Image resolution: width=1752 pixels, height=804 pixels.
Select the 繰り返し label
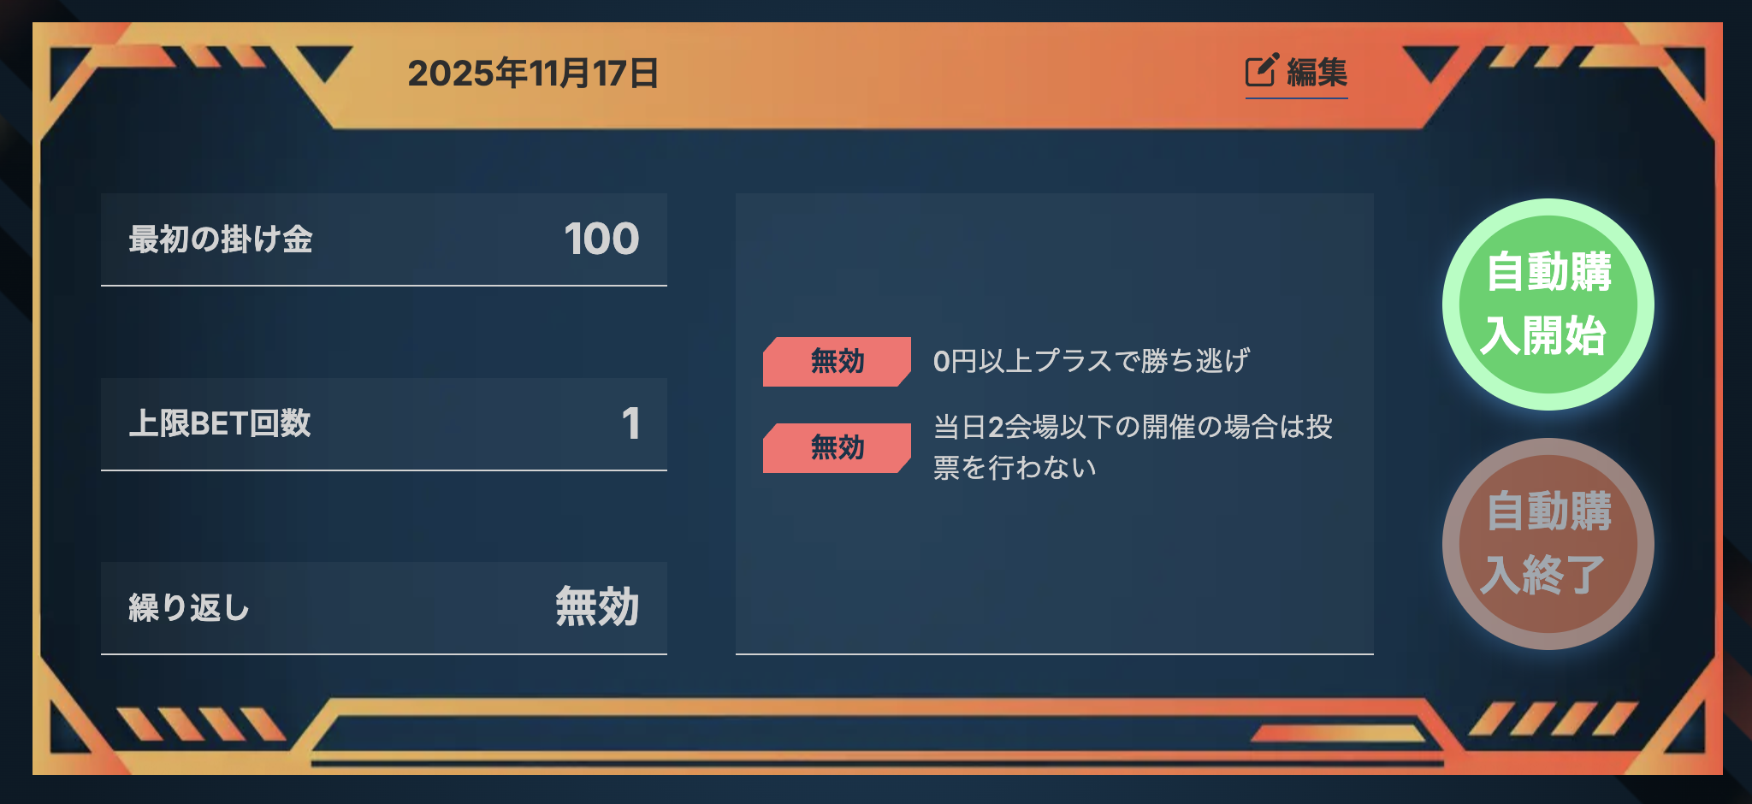point(189,608)
